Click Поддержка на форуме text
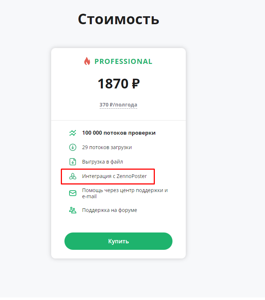 (x=109, y=210)
